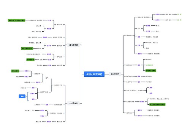Select the purple 浙贝母 node
Image resolution: width=190 pixels, height=136 pixels.
pyautogui.click(x=157, y=20)
